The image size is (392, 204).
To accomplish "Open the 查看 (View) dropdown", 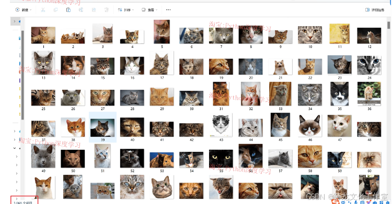I will (x=149, y=10).
